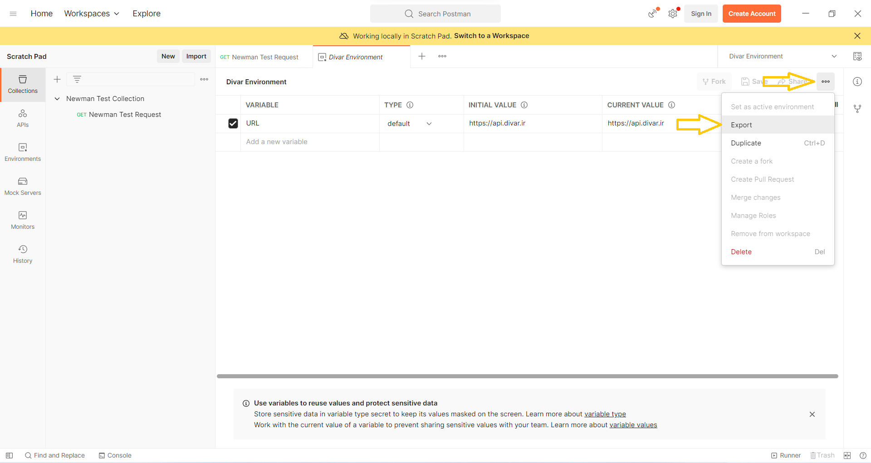
Task: Go to Explore in top navigation
Action: pyautogui.click(x=147, y=14)
